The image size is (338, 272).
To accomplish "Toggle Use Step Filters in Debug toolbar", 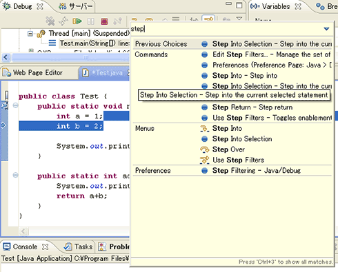I will 208,18.
